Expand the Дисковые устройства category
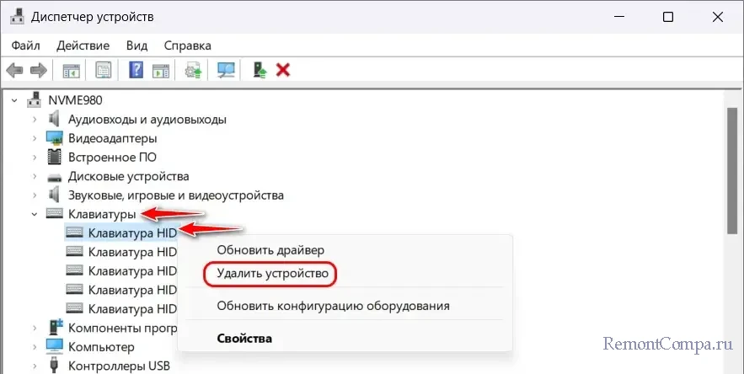This screenshot has height=374, width=744. [x=35, y=176]
